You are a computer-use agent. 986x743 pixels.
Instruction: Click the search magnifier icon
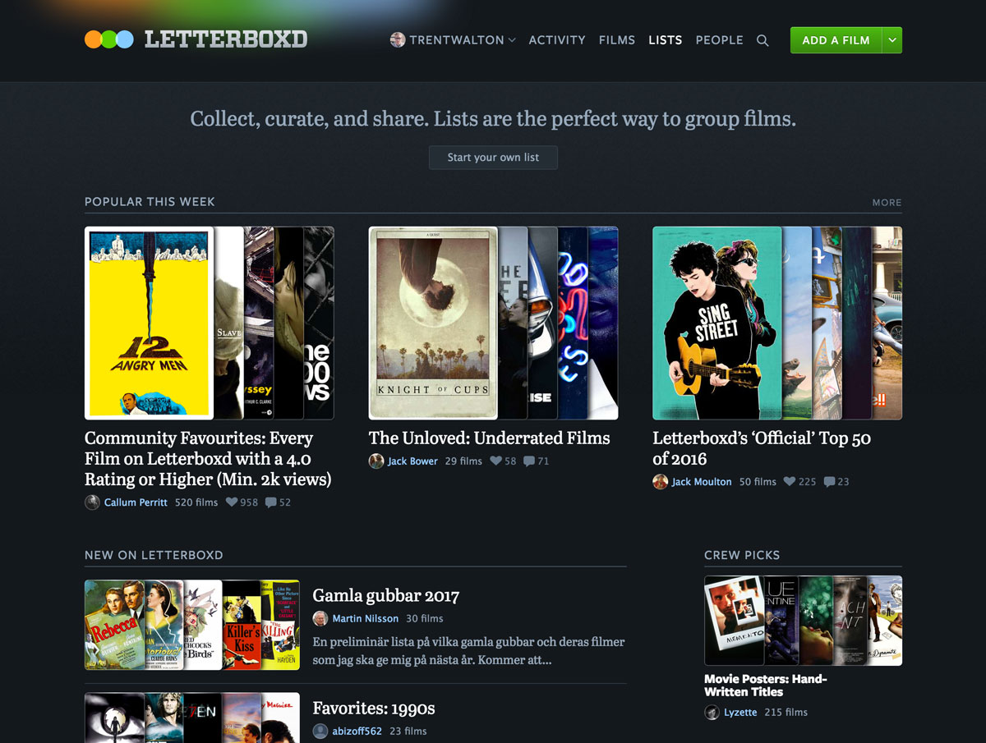(763, 40)
